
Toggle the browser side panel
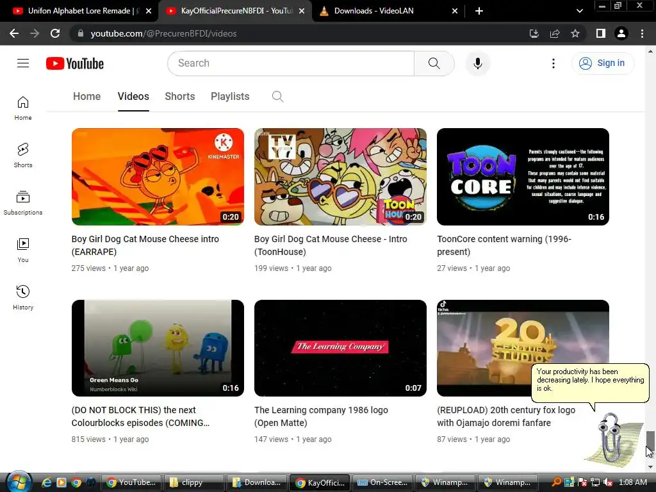click(x=601, y=33)
